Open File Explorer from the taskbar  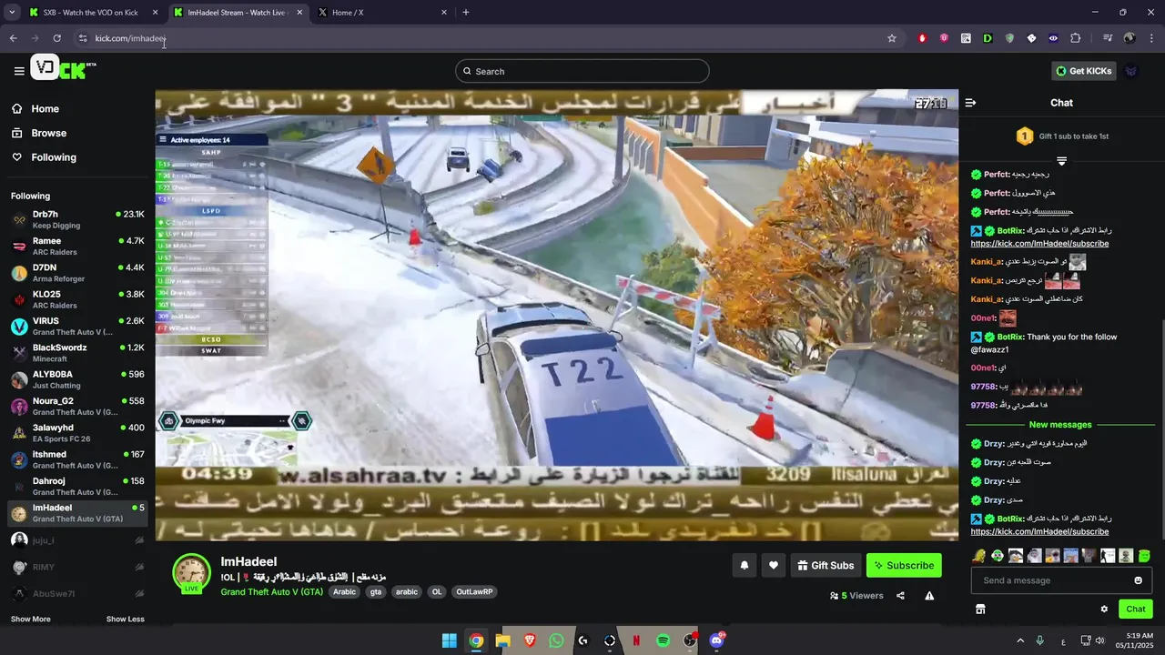(x=502, y=640)
